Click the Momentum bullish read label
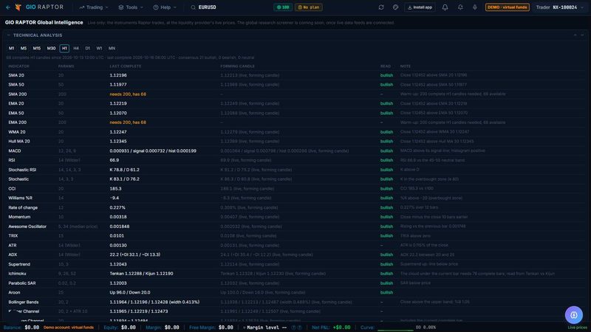591x332 pixels. pos(386,217)
